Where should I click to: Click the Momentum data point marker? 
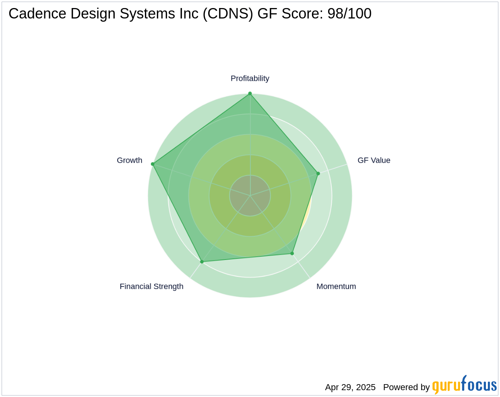tap(292, 254)
